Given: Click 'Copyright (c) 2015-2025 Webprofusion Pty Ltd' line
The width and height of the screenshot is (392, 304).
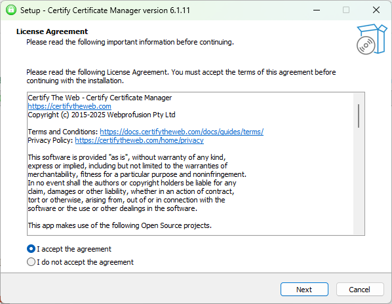Looking at the screenshot, I should point(102,115).
